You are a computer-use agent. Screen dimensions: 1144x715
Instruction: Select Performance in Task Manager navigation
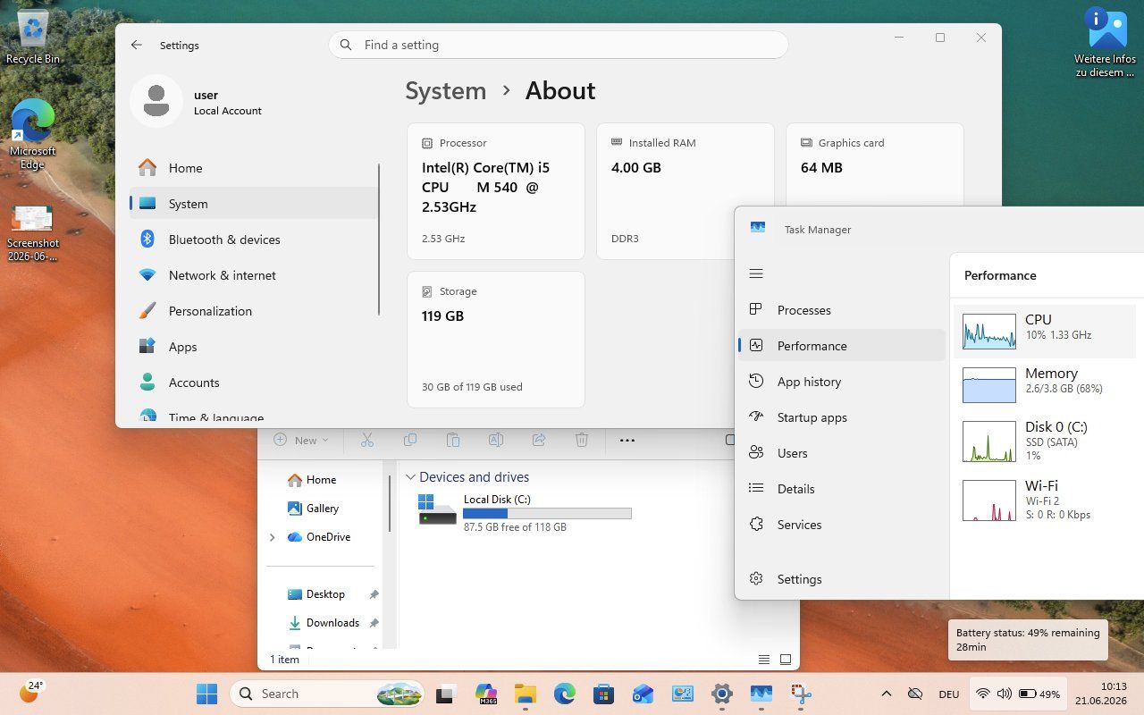(x=842, y=346)
